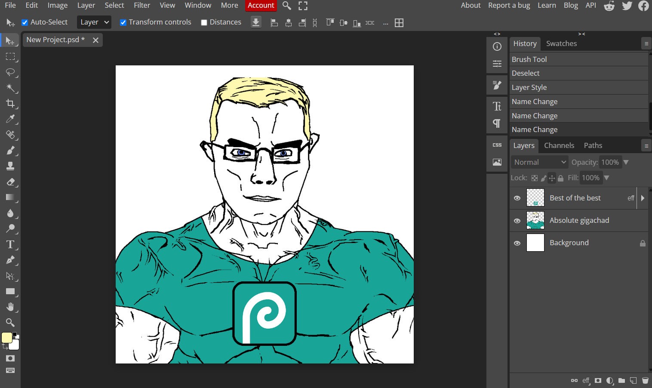This screenshot has width=652, height=388.
Task: Open the Normal blend mode dropdown
Action: pos(540,162)
